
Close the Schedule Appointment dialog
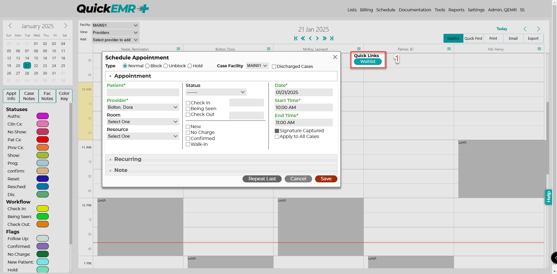coord(335,57)
